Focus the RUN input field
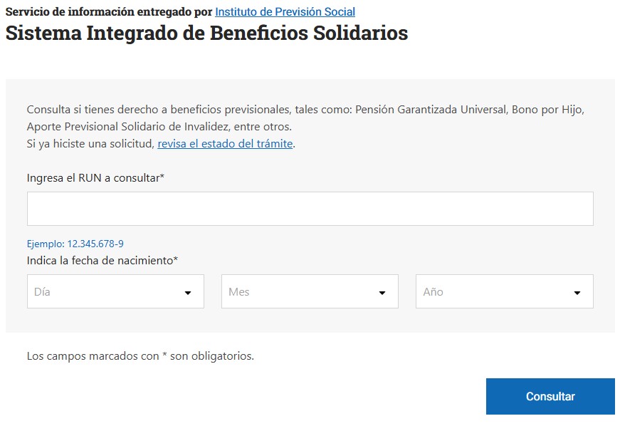Screen dimensions: 620x426 tap(310, 209)
